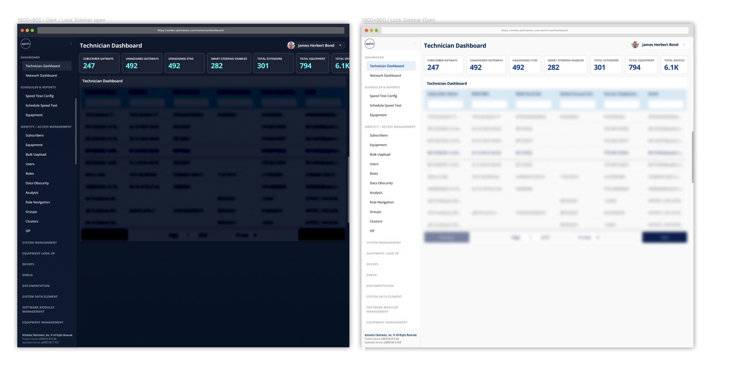Open Clusters in the dark sidebar
The width and height of the screenshot is (729, 371).
[x=32, y=221]
